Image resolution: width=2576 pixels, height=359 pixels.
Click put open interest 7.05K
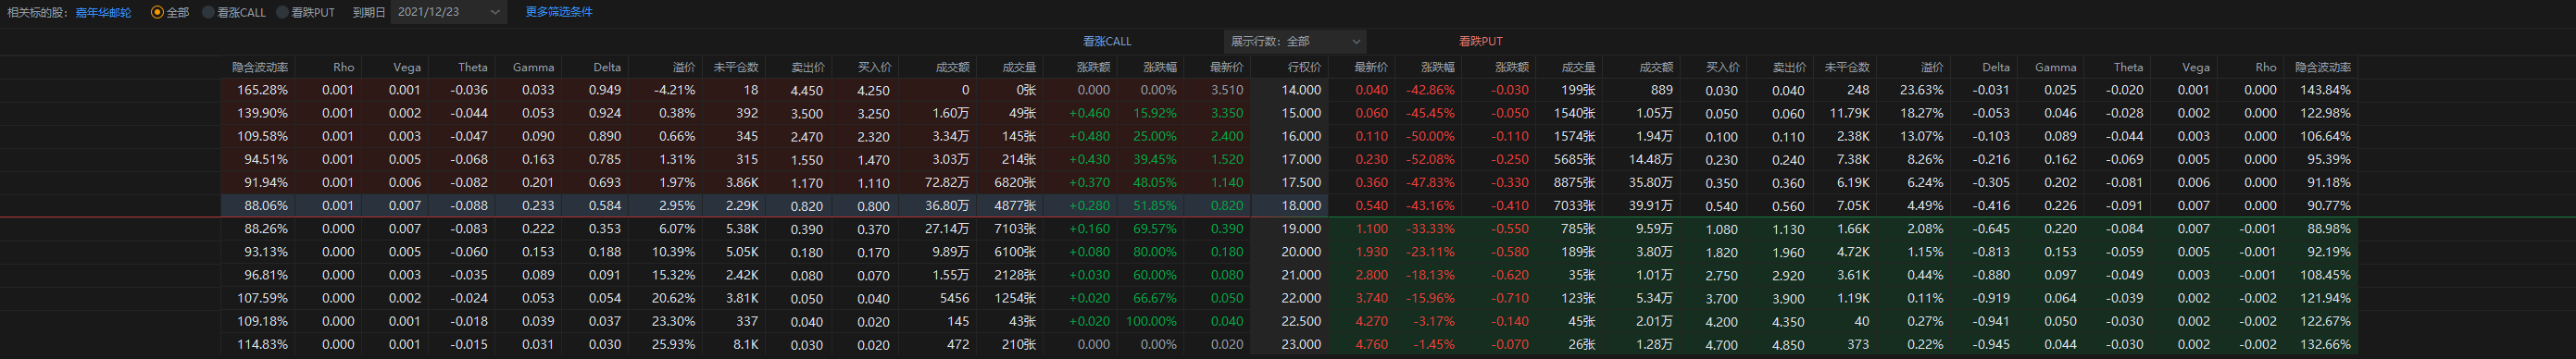[x=1853, y=205]
